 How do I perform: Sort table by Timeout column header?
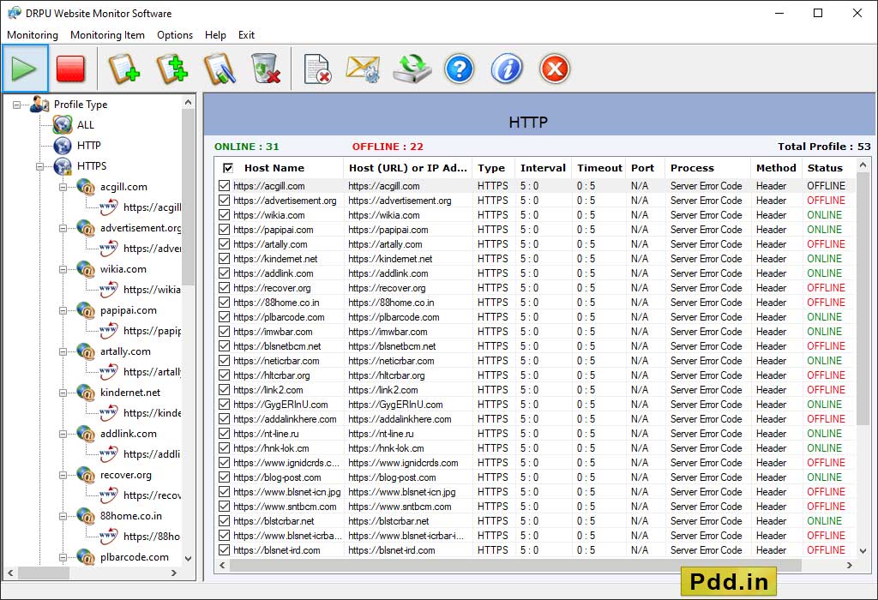[x=599, y=168]
